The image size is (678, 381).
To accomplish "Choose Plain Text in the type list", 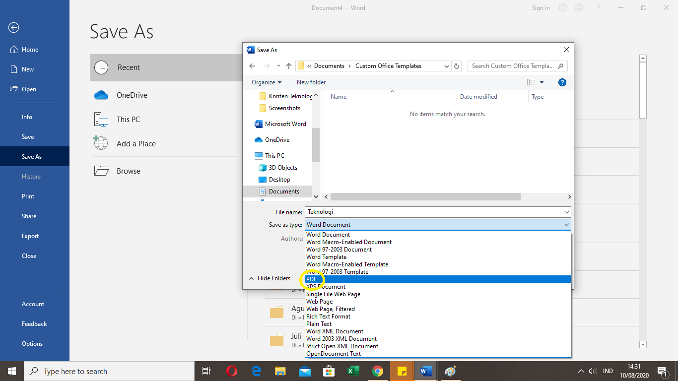I will pyautogui.click(x=319, y=324).
